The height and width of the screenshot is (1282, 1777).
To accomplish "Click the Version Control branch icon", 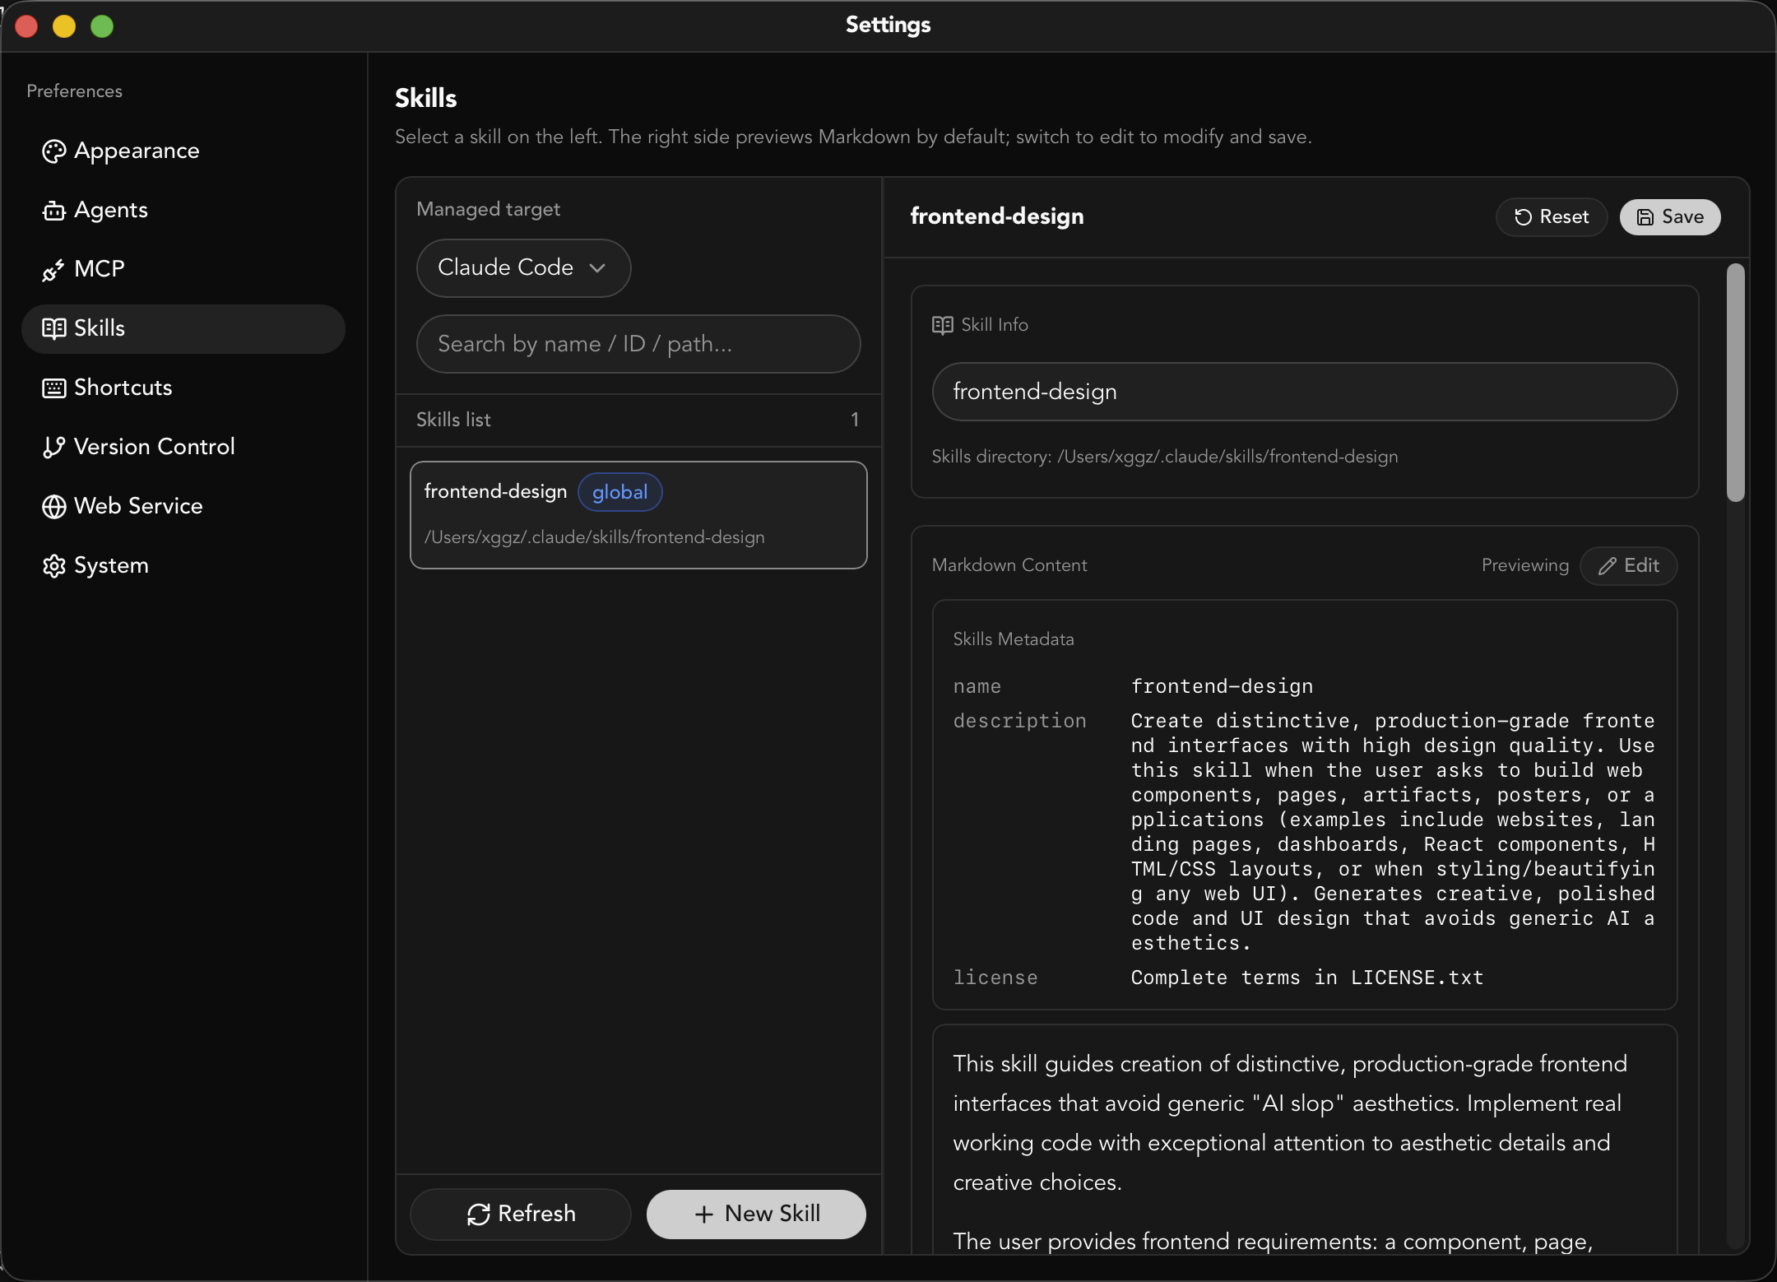I will pos(53,447).
